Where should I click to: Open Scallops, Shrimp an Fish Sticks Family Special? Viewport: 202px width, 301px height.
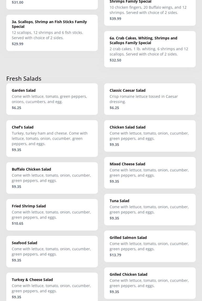[52, 33]
